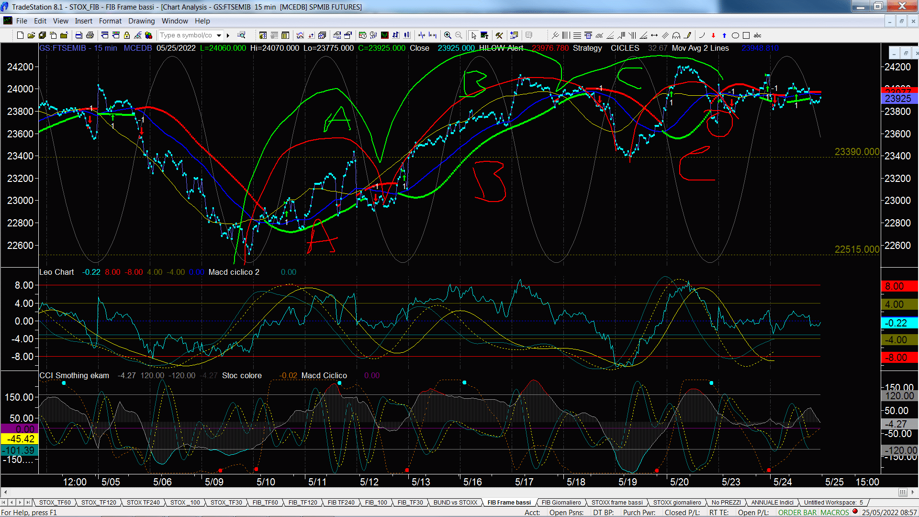Select the abc text drawing tool

click(757, 35)
